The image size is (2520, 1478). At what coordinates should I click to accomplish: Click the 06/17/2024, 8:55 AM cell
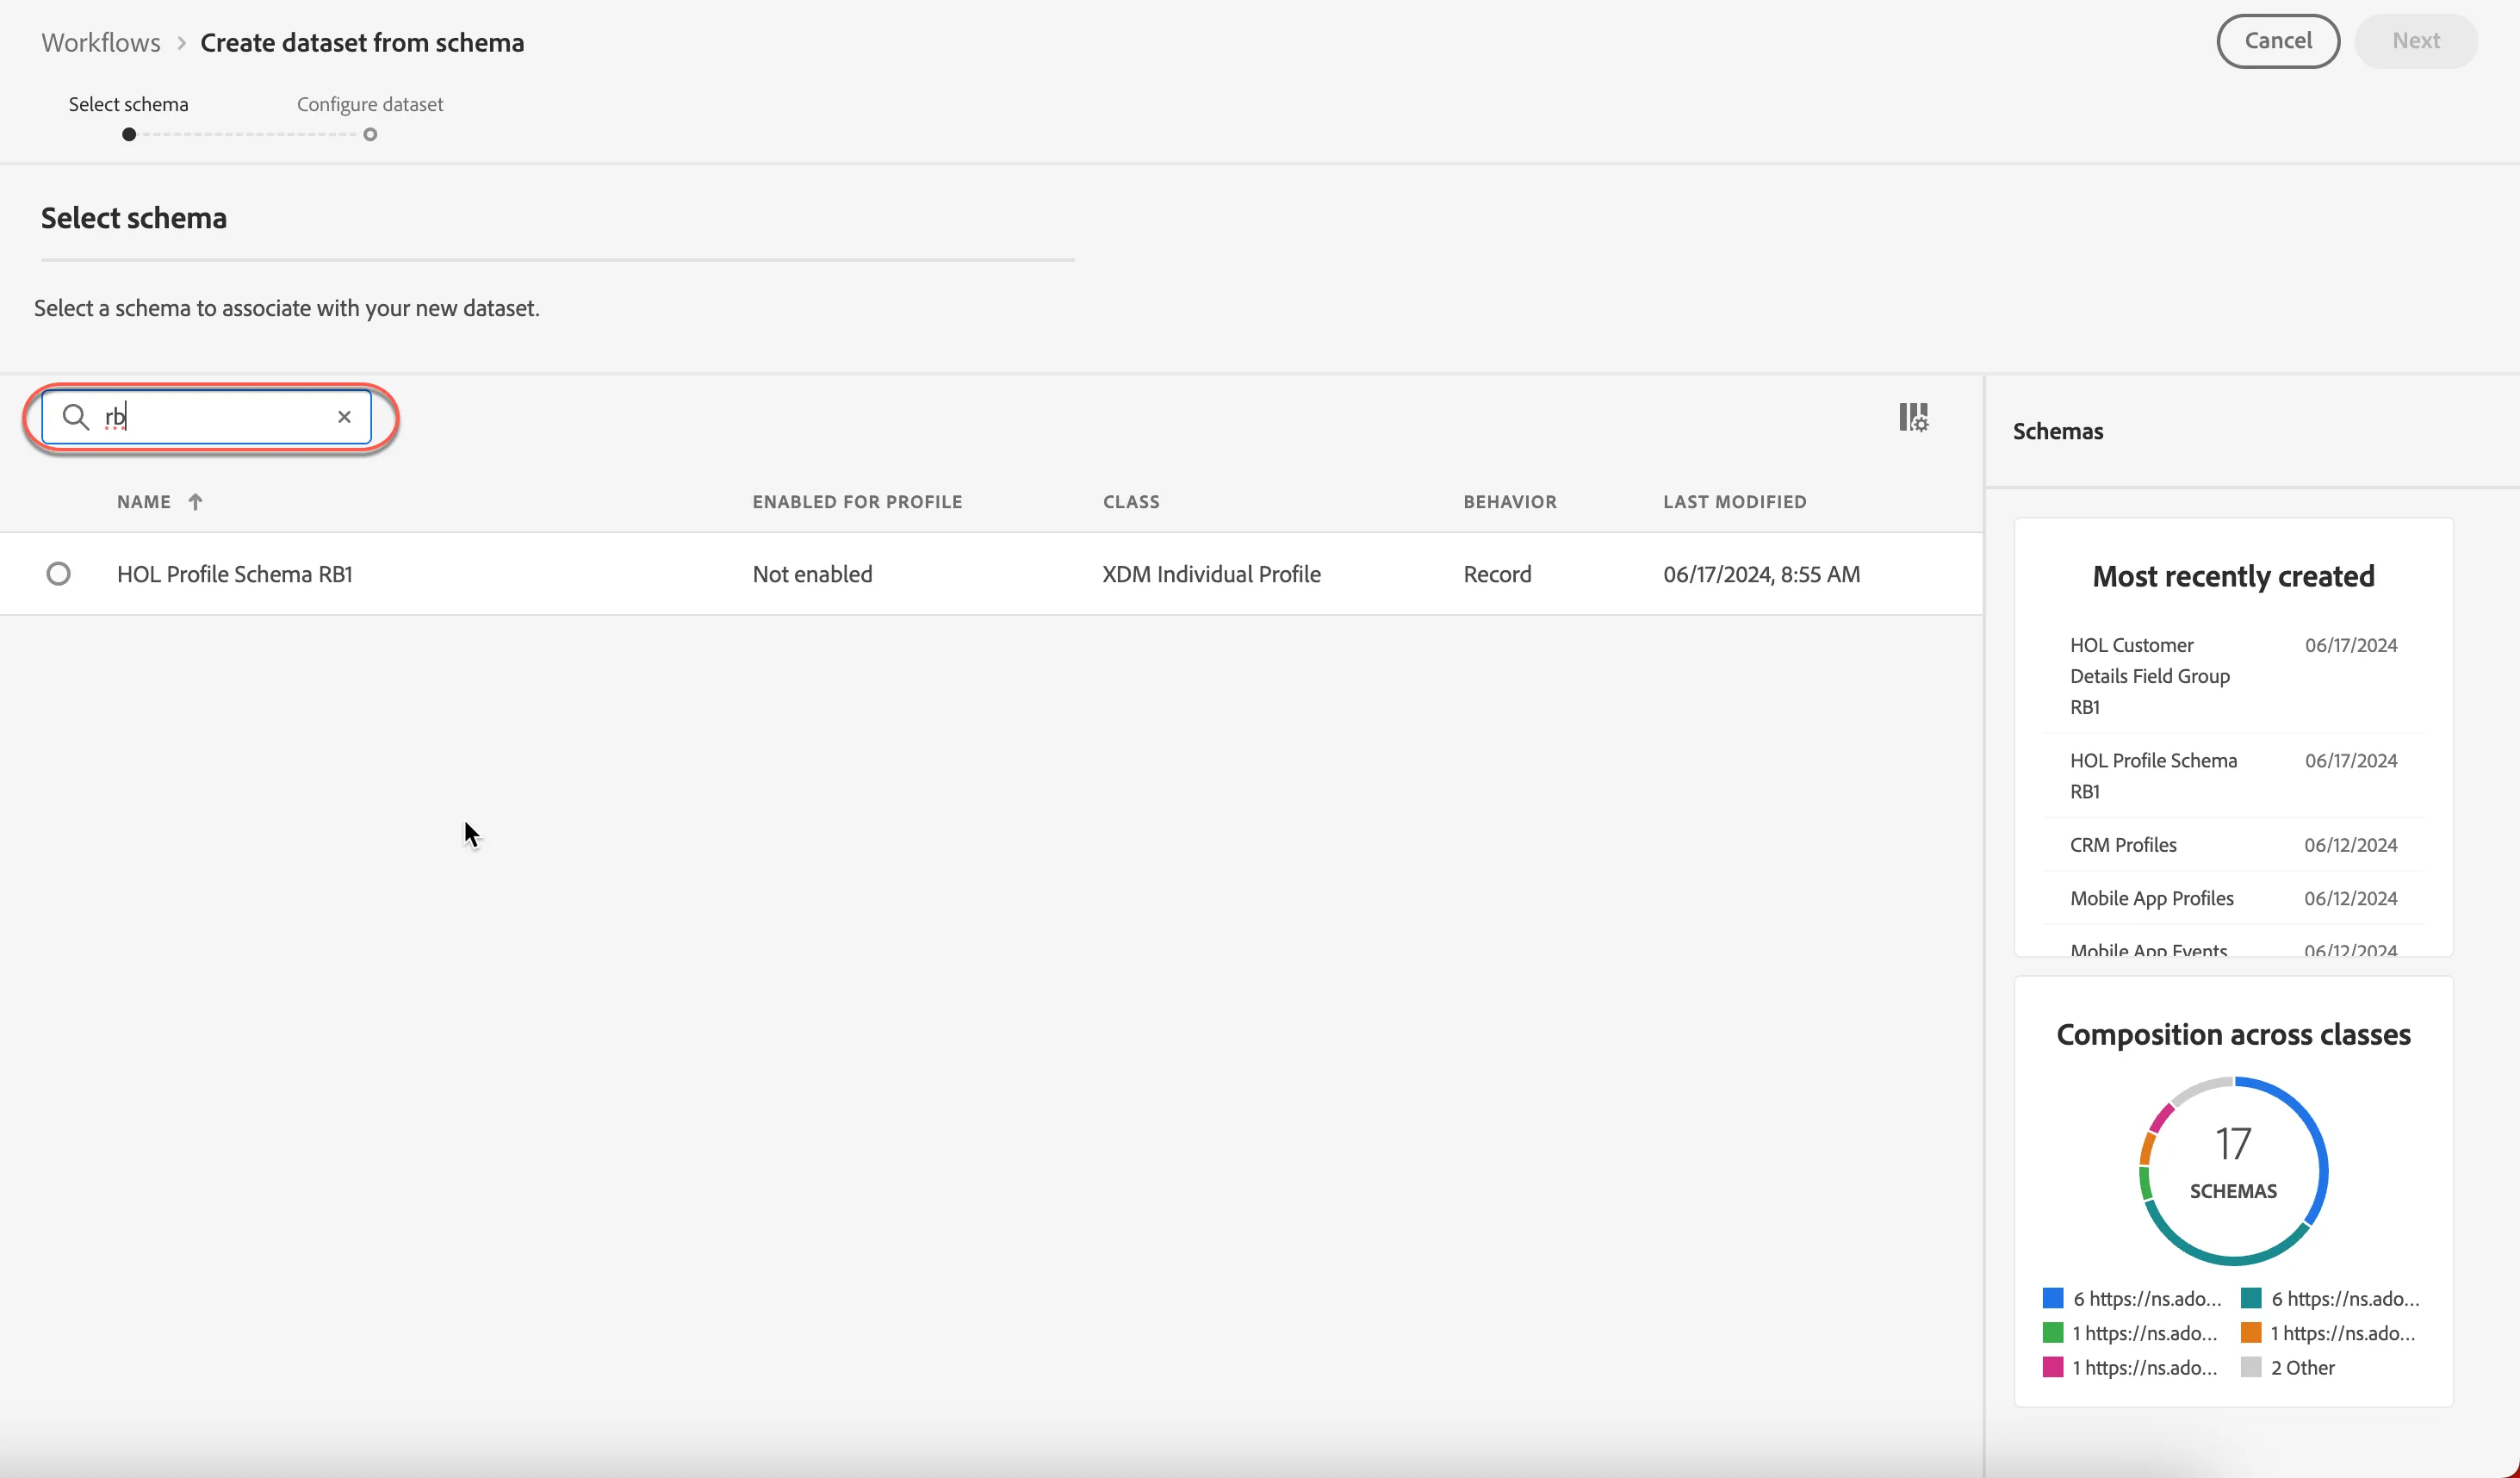coord(1761,574)
